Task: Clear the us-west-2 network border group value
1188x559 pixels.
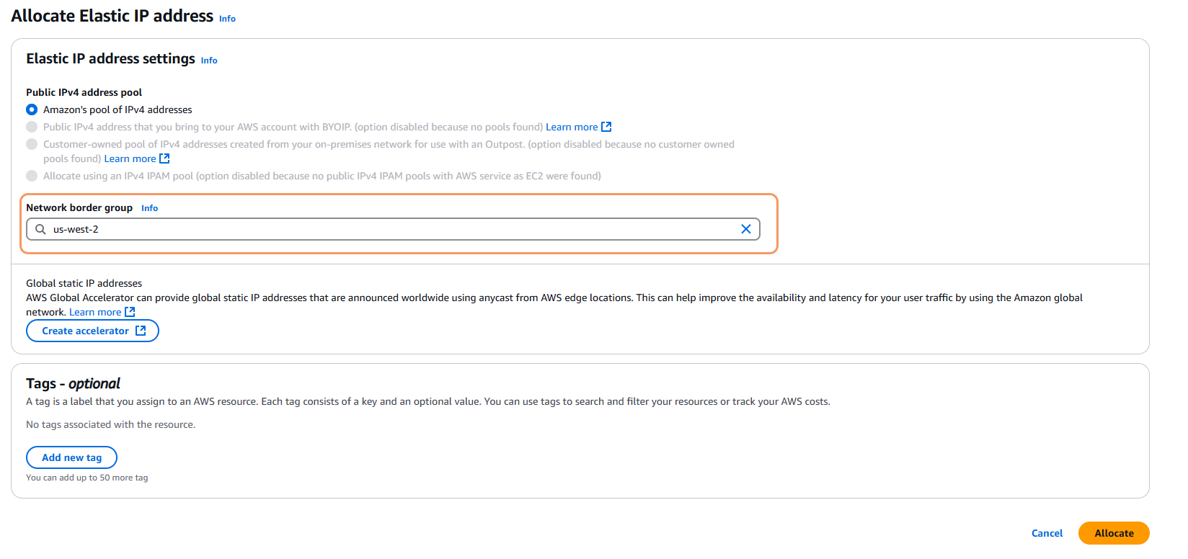Action: 745,229
